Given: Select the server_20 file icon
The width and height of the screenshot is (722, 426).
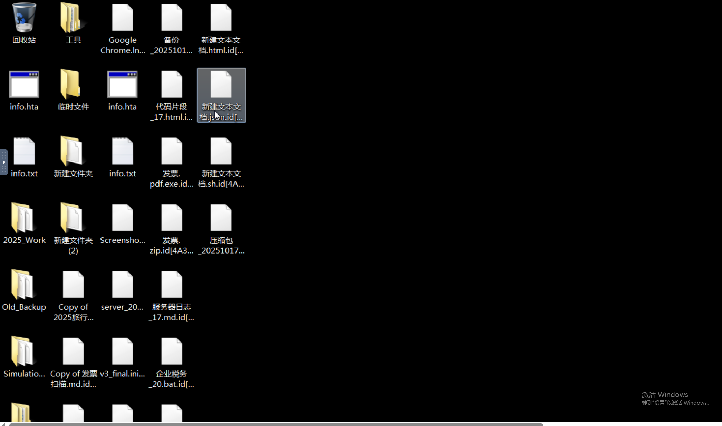Looking at the screenshot, I should [123, 285].
